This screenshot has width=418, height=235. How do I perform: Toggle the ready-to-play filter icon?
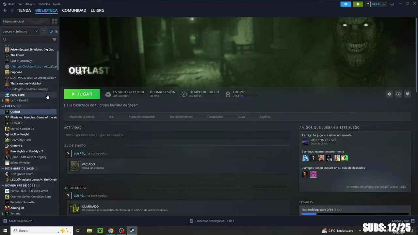pyautogui.click(x=56, y=31)
